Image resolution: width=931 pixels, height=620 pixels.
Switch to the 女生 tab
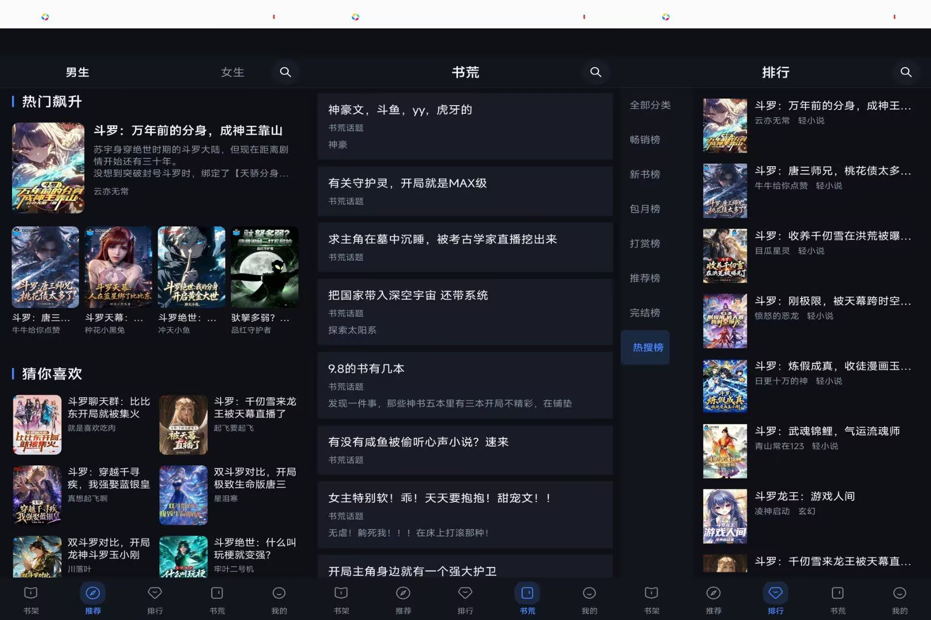(233, 72)
